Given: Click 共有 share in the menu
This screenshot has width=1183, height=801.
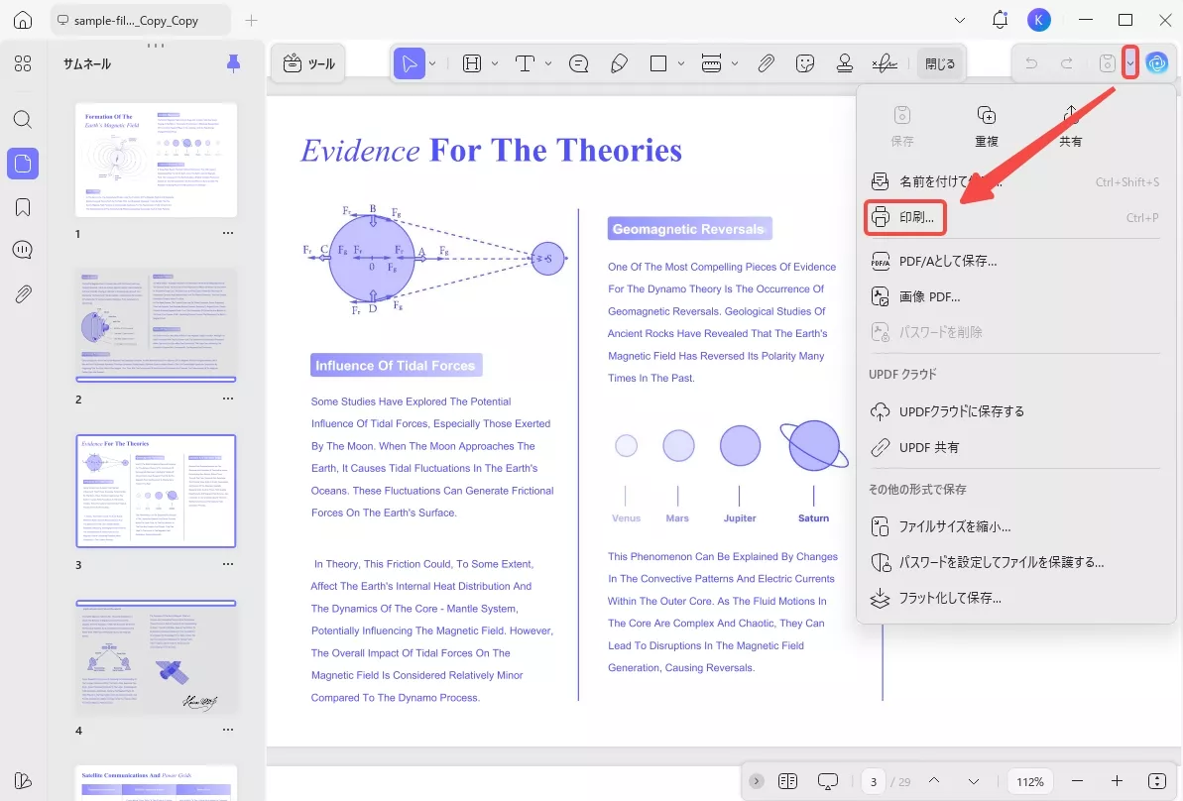Looking at the screenshot, I should click(x=1070, y=126).
